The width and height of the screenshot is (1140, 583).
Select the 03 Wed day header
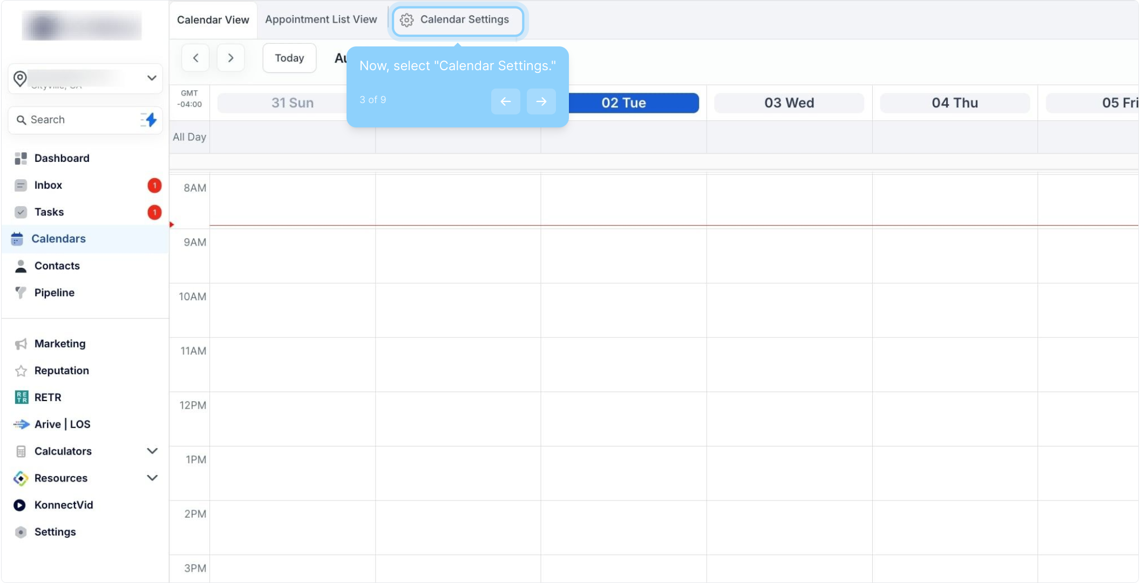click(x=789, y=103)
